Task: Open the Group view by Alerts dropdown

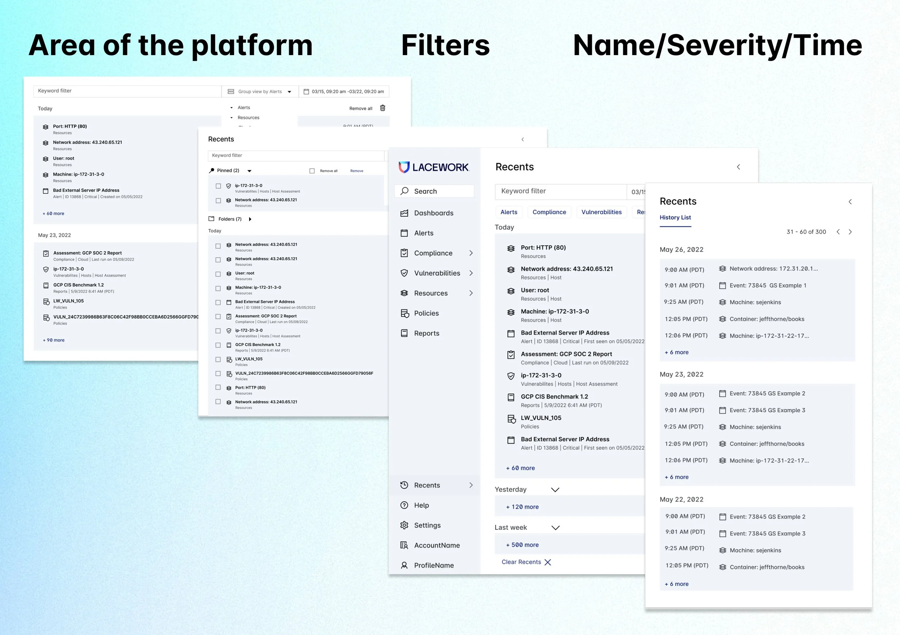Action: tap(260, 91)
